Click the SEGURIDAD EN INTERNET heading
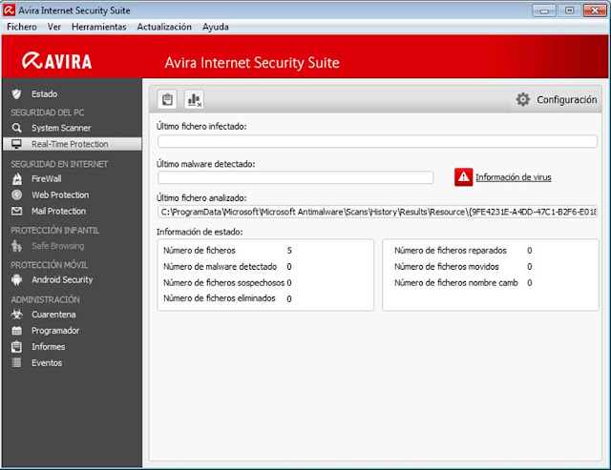The width and height of the screenshot is (611, 470). (x=59, y=164)
